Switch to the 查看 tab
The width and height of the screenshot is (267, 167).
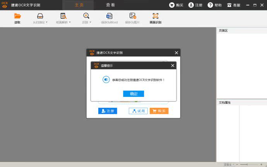111,5
